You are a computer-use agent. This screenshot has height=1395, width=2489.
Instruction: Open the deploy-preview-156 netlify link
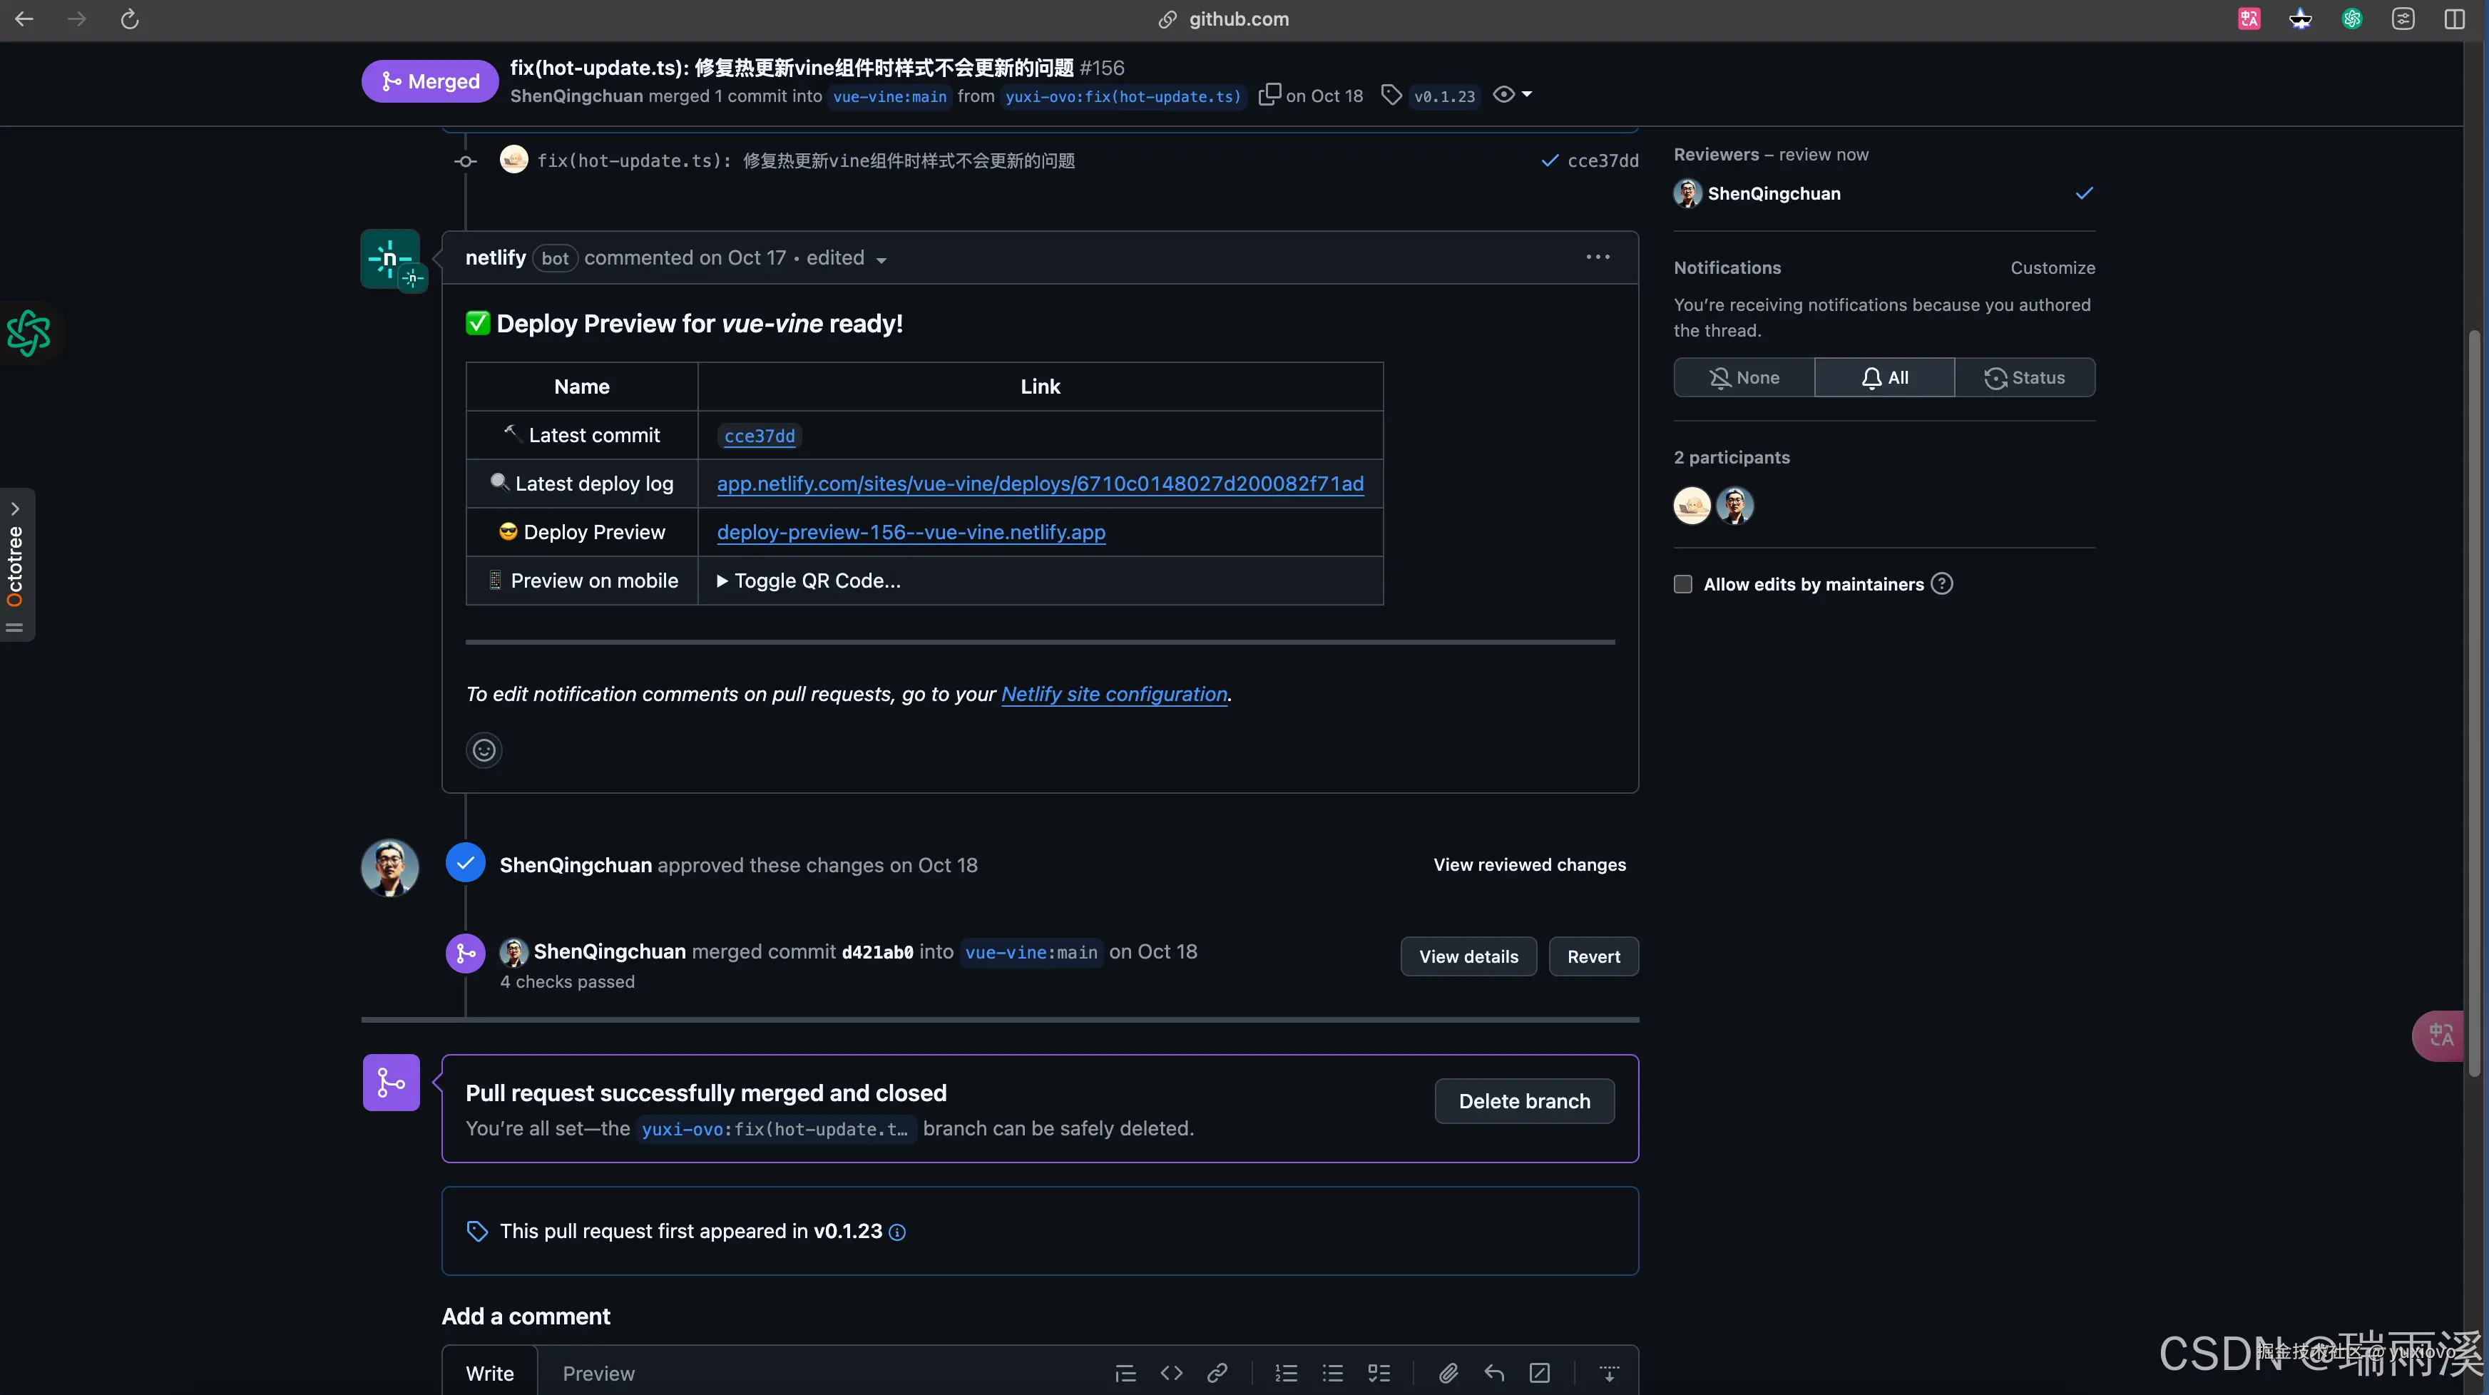(910, 532)
